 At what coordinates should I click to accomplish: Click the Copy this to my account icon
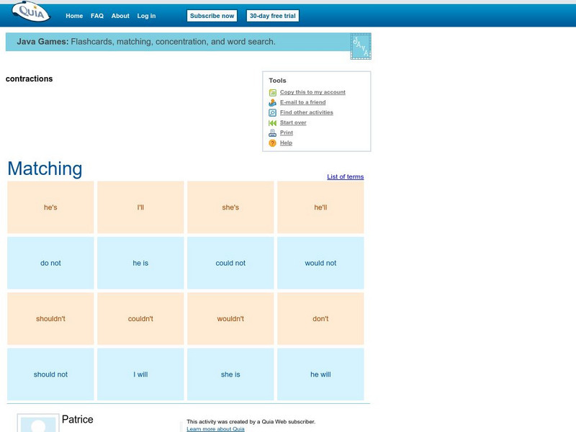(272, 92)
